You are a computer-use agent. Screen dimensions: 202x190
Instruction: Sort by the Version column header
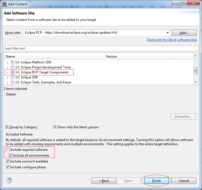[x=137, y=56]
